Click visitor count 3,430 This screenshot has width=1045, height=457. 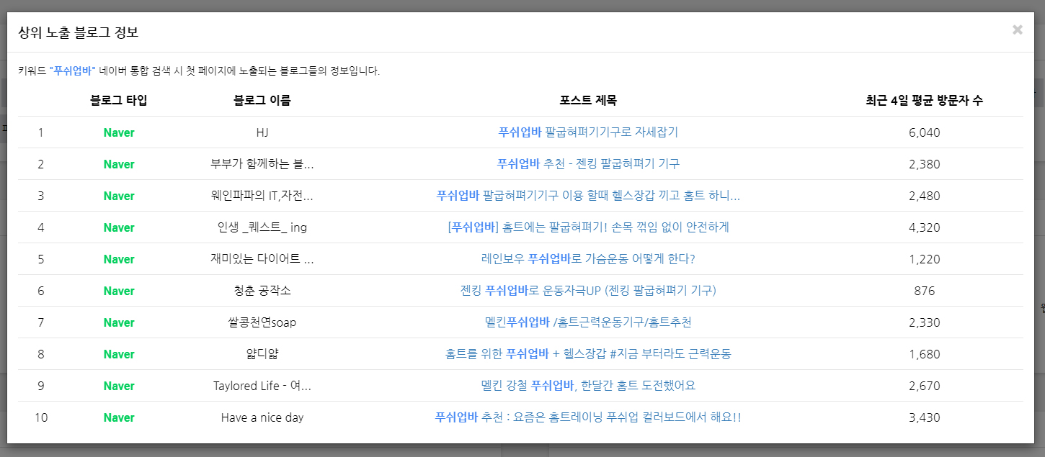click(925, 417)
